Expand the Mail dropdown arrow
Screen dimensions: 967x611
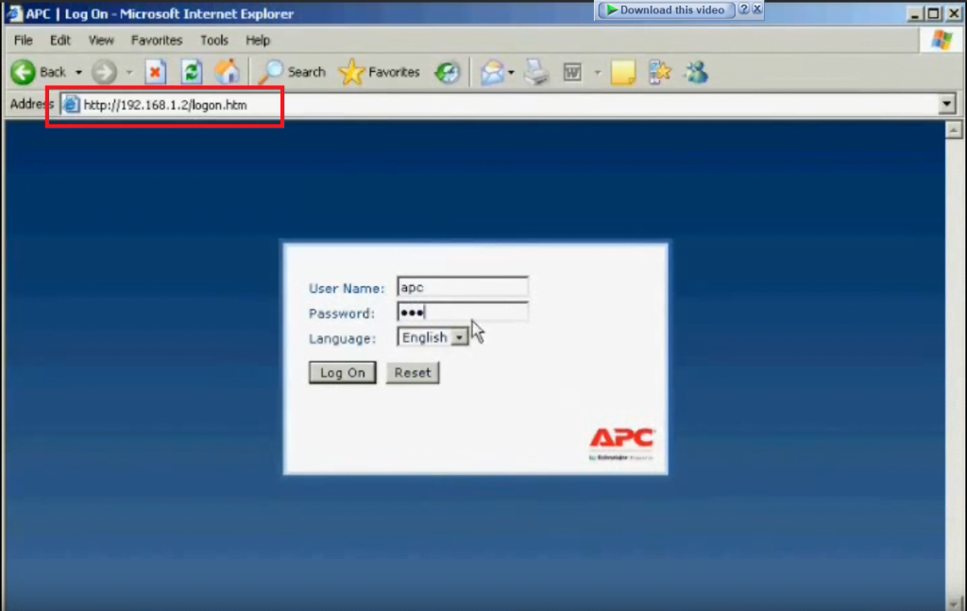pyautogui.click(x=511, y=73)
